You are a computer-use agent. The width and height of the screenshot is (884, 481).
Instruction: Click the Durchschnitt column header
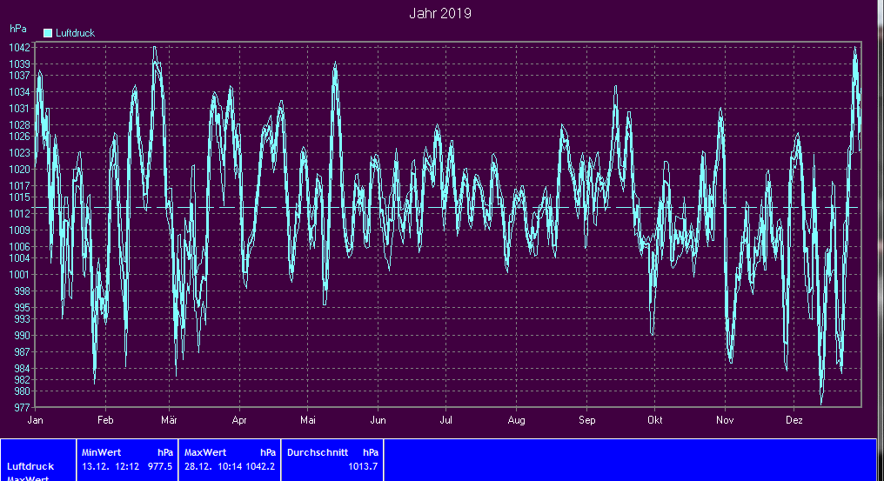pos(317,452)
